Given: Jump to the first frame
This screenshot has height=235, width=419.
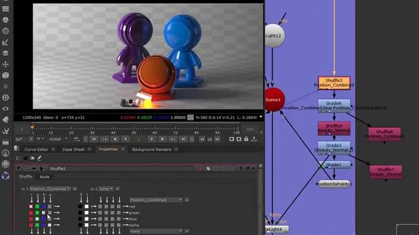Looking at the screenshot, I should click(x=94, y=139).
